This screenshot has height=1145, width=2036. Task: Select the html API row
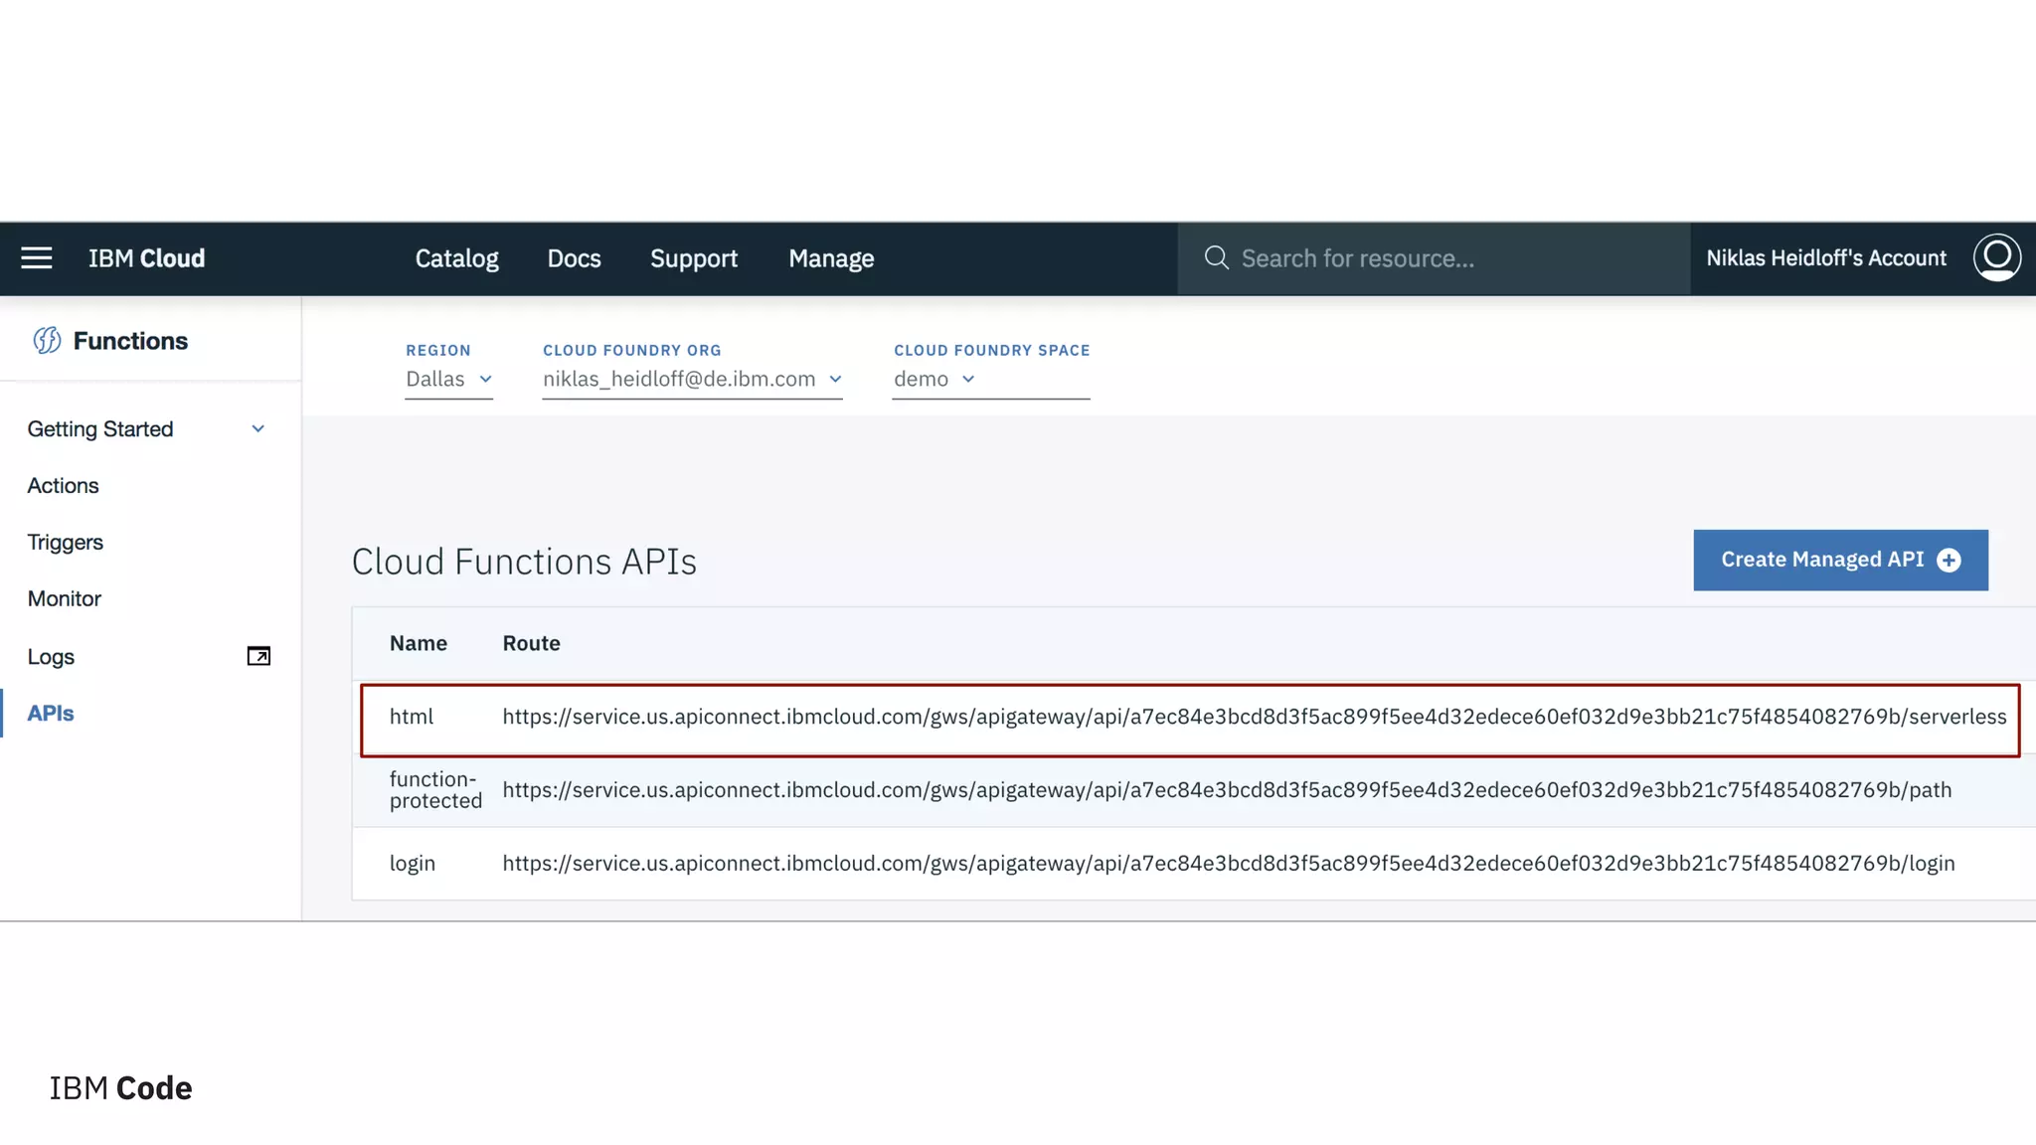click(412, 718)
